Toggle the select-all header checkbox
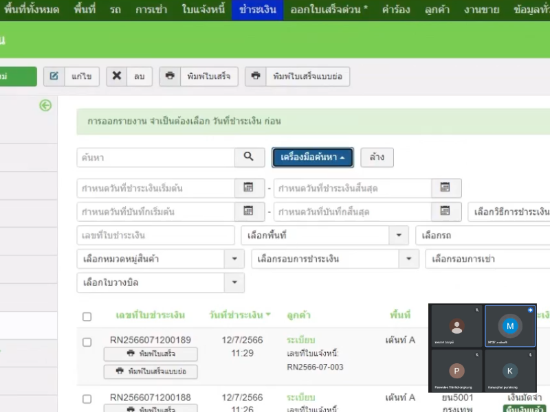 click(x=87, y=317)
